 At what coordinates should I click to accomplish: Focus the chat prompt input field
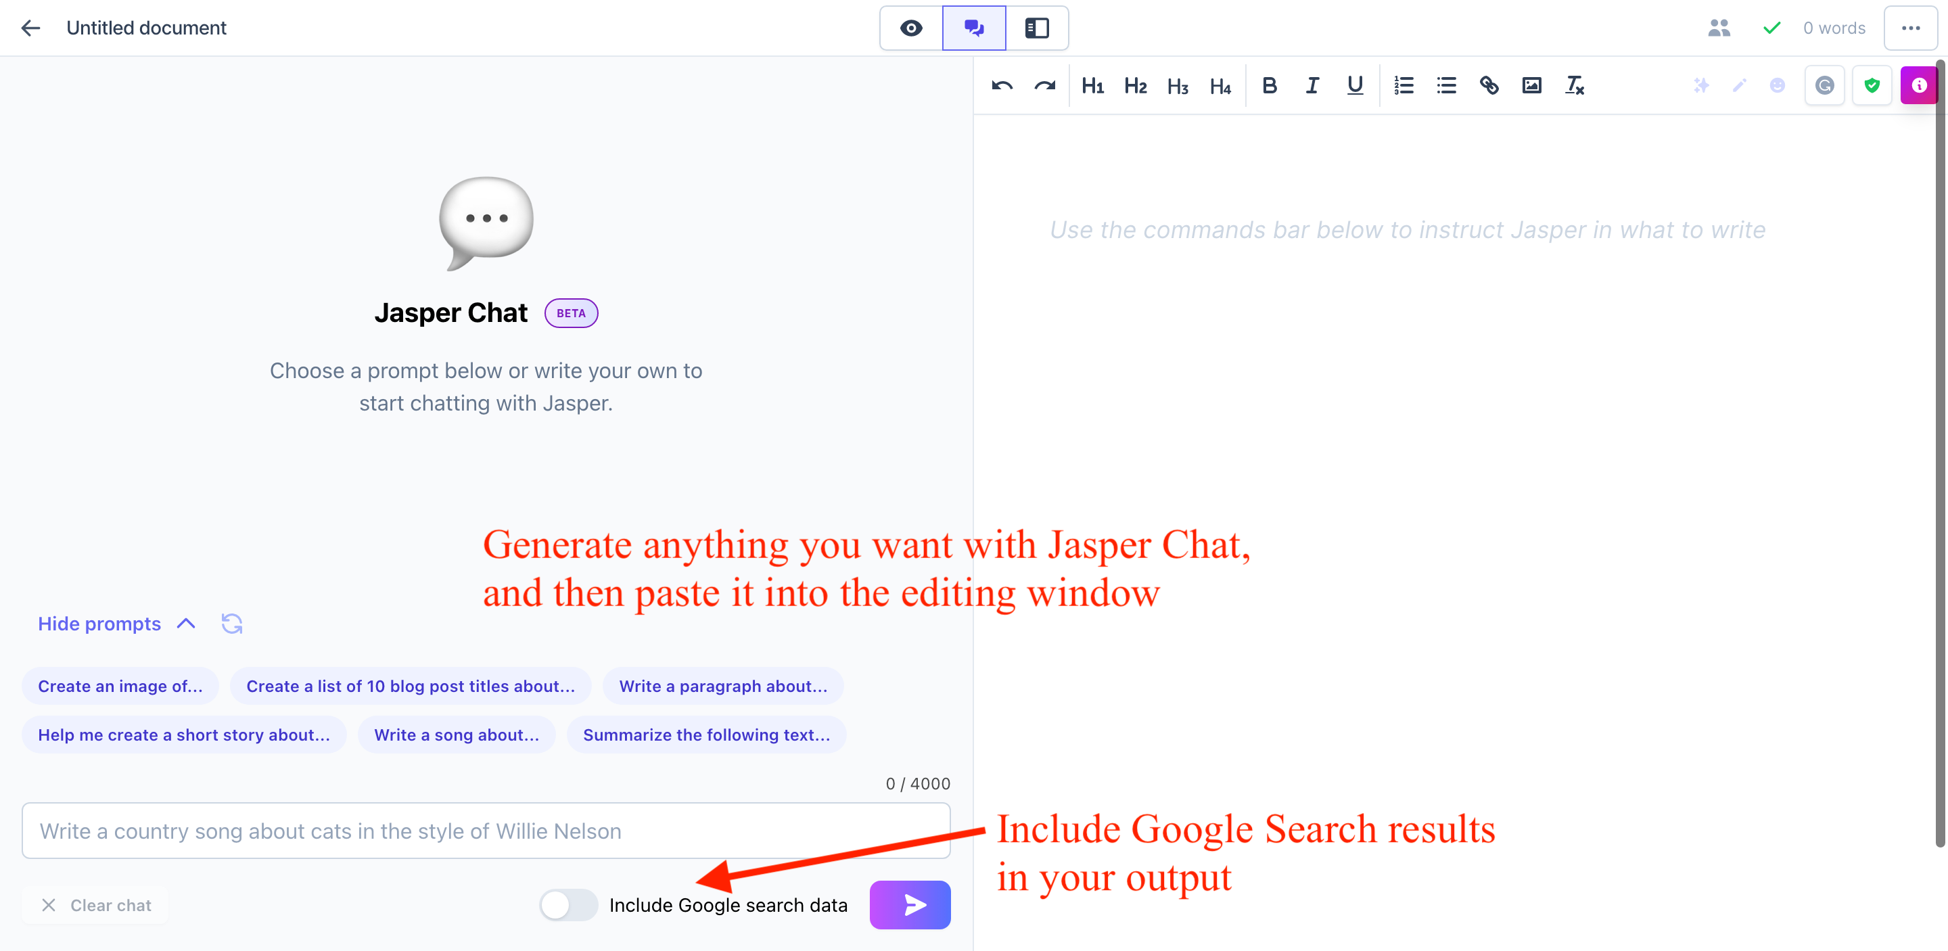(x=486, y=831)
